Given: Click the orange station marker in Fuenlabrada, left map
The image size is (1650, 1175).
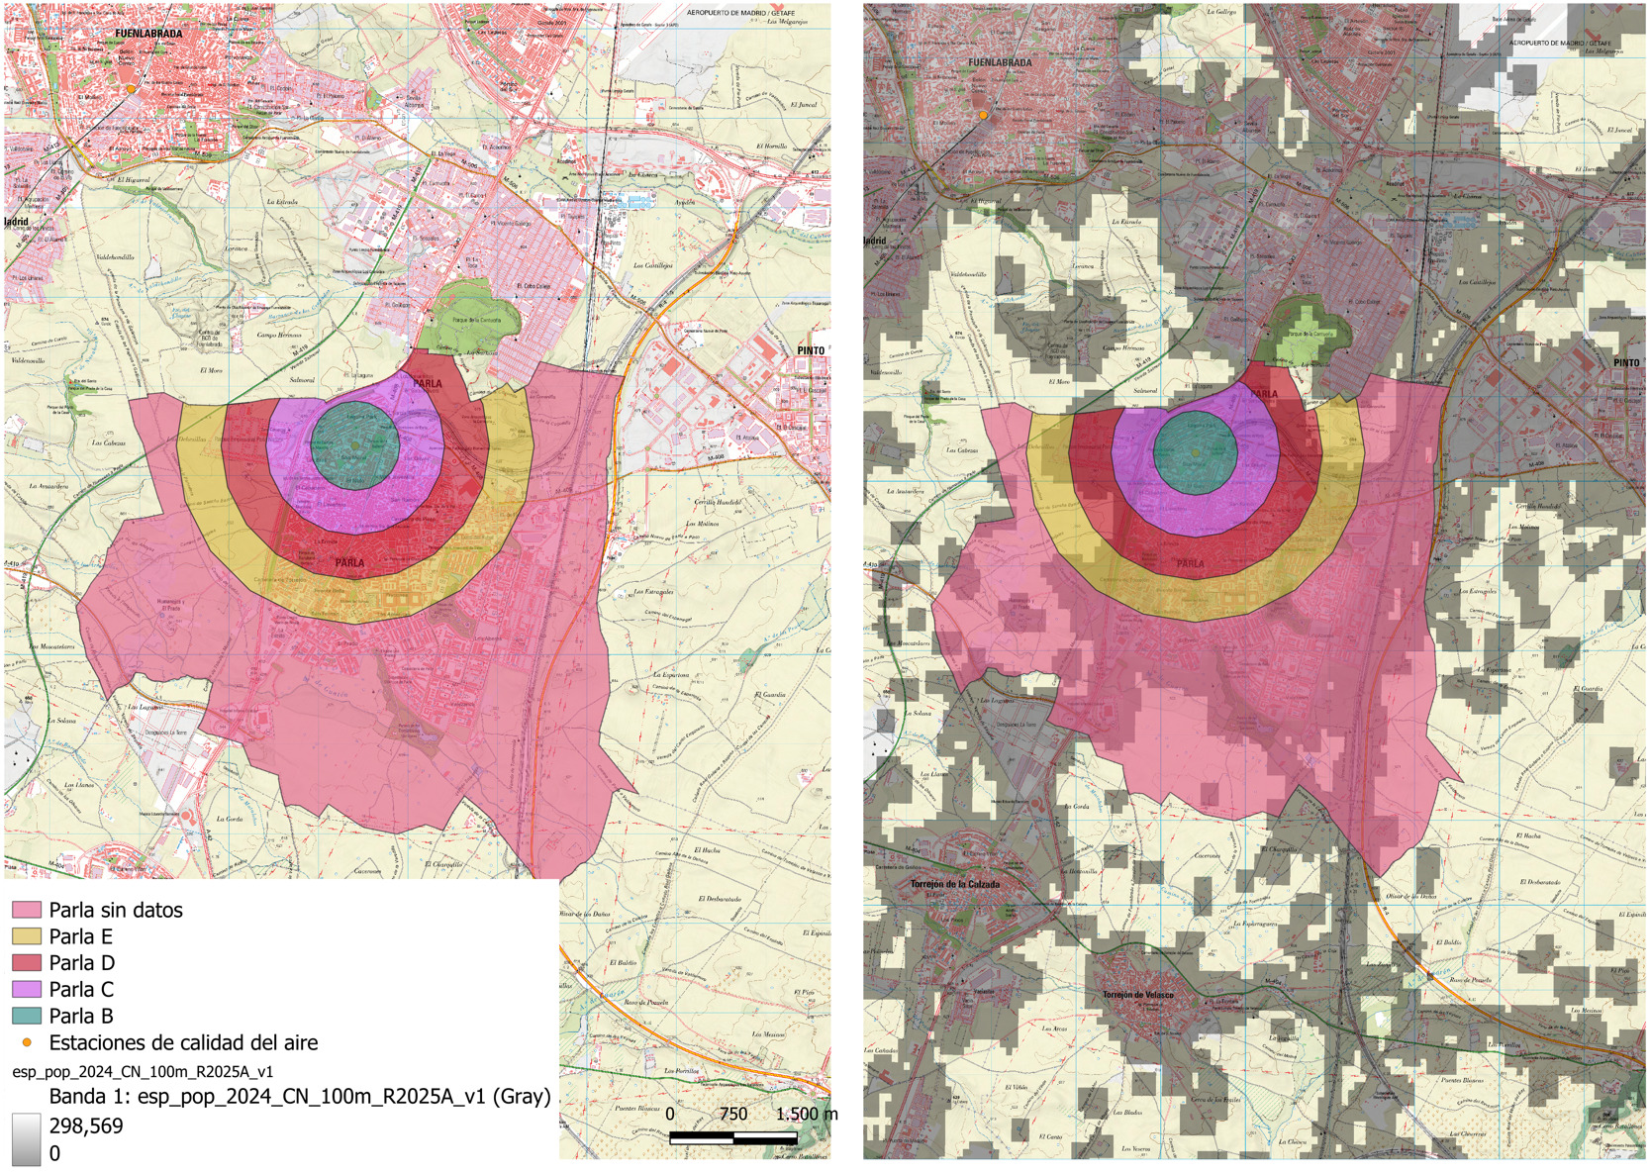Looking at the screenshot, I should pyautogui.click(x=131, y=89).
